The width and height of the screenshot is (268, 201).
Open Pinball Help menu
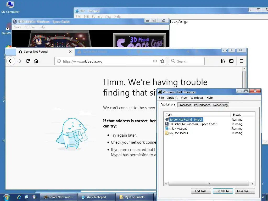[41, 27]
